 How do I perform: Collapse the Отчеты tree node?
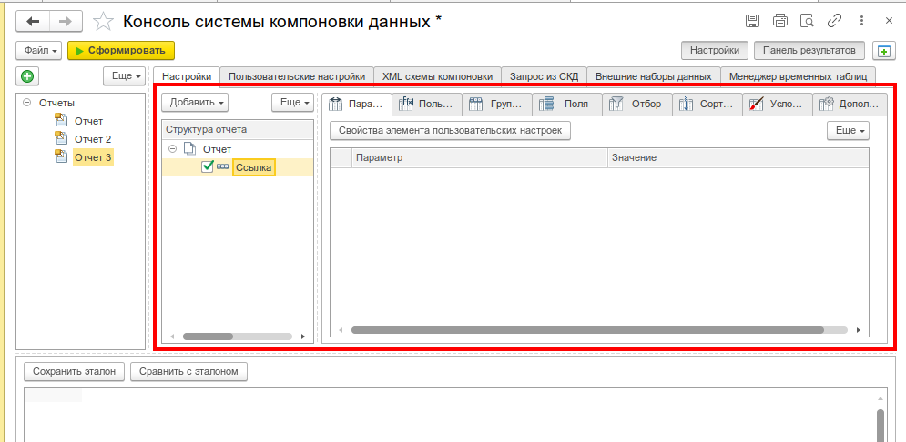(x=26, y=103)
